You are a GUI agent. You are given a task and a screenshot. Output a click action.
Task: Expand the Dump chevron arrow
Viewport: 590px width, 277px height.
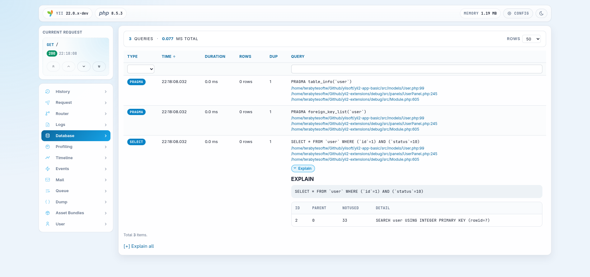pos(106,202)
